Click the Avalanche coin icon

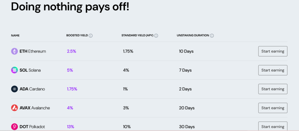click(x=15, y=108)
